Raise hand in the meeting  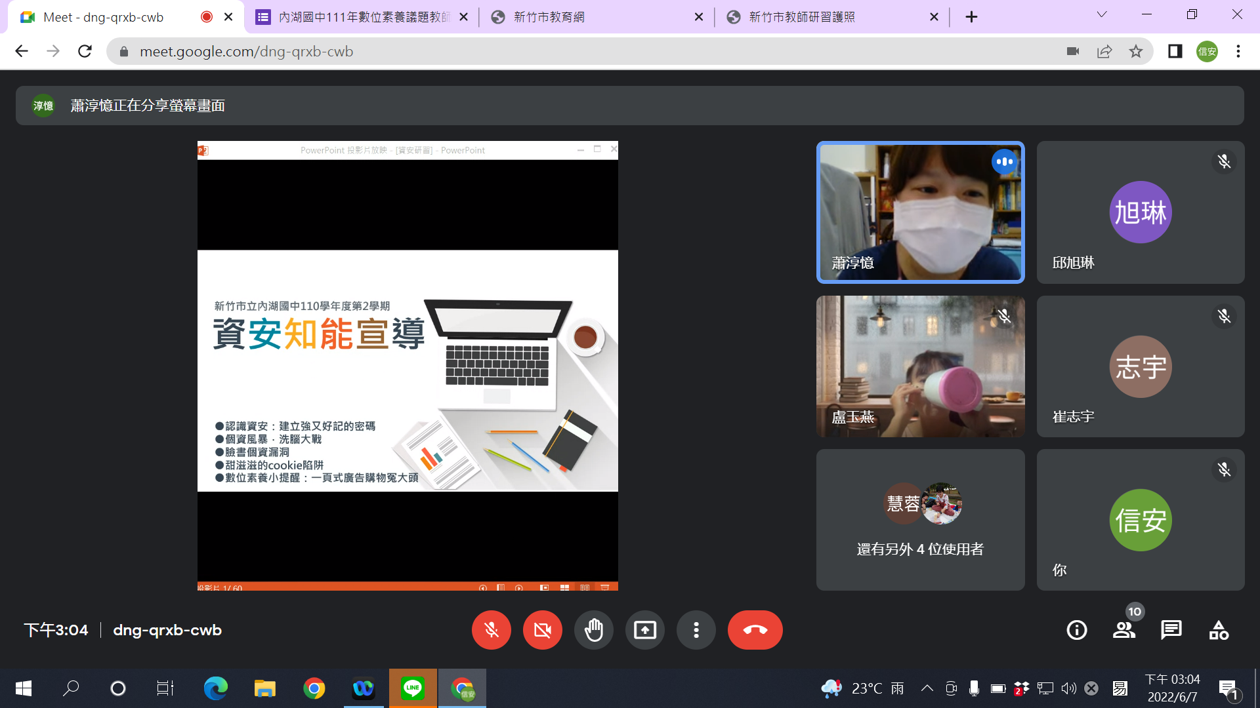[x=593, y=630]
